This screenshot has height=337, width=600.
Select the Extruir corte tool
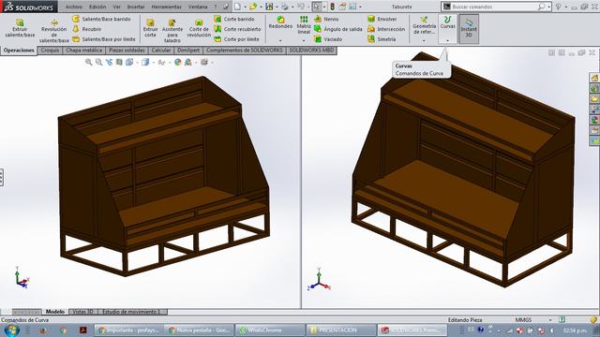tap(150, 28)
